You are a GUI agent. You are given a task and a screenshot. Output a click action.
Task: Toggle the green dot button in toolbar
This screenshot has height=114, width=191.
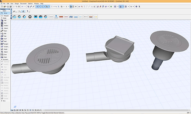pyautogui.click(x=111, y=7)
